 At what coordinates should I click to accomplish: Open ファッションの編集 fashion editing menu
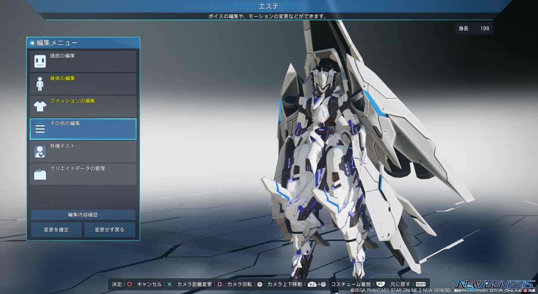click(x=83, y=106)
